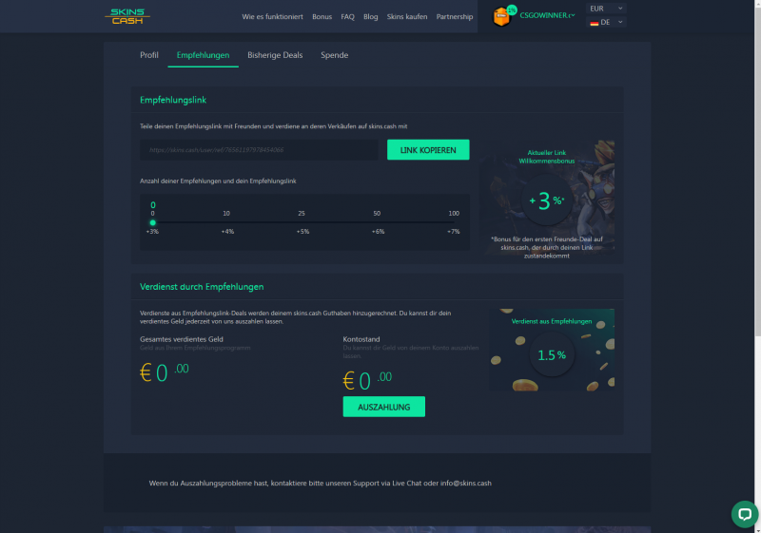761x533 pixels.
Task: Expand the CSGOWINNER account menu
Action: 547,15
